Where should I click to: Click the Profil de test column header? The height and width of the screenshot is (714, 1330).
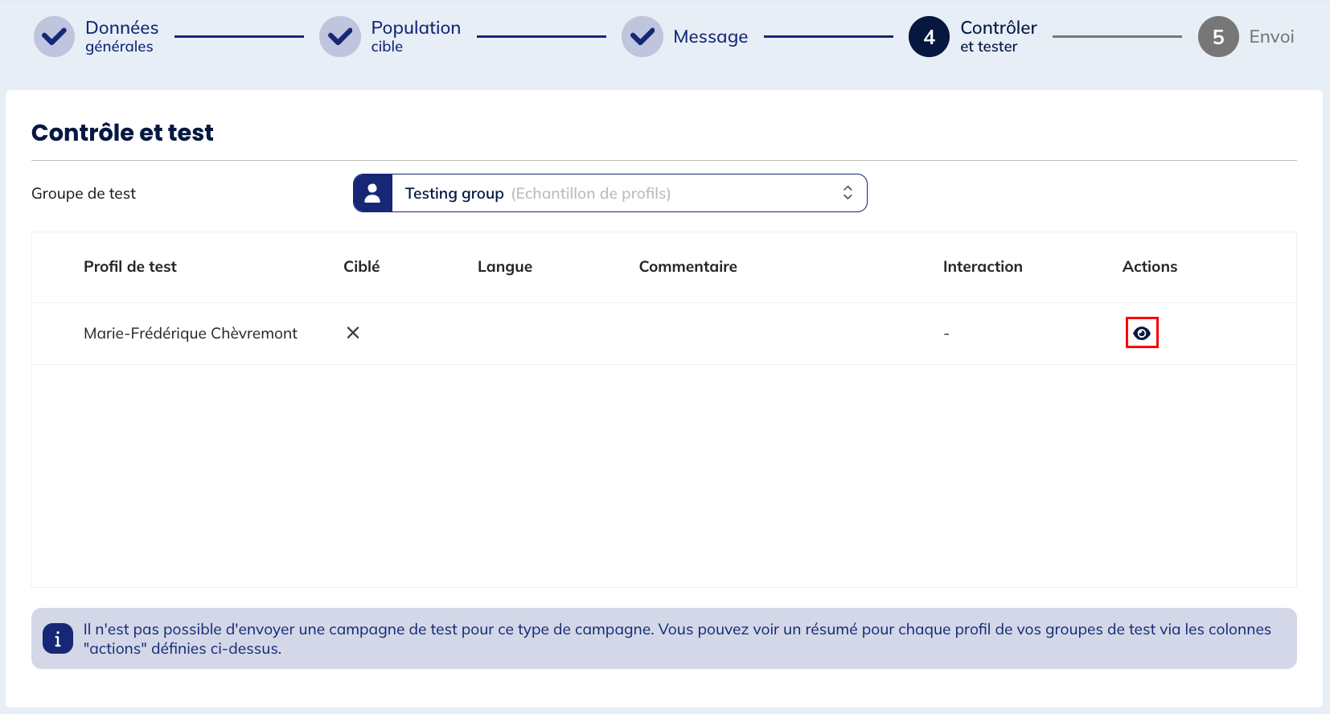tap(130, 267)
